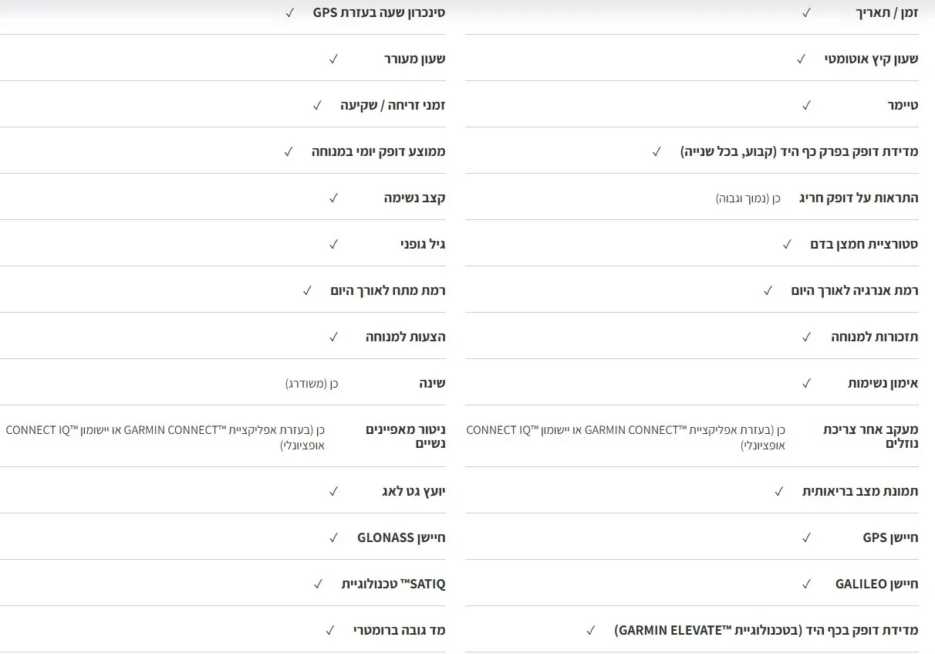This screenshot has width=935, height=654.
Task: Click the התראות על דופק חריג label
Action: point(859,198)
